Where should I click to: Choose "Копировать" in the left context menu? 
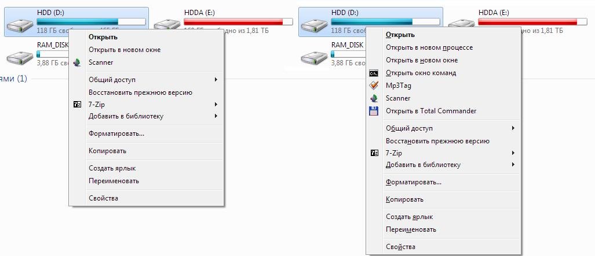click(x=107, y=151)
